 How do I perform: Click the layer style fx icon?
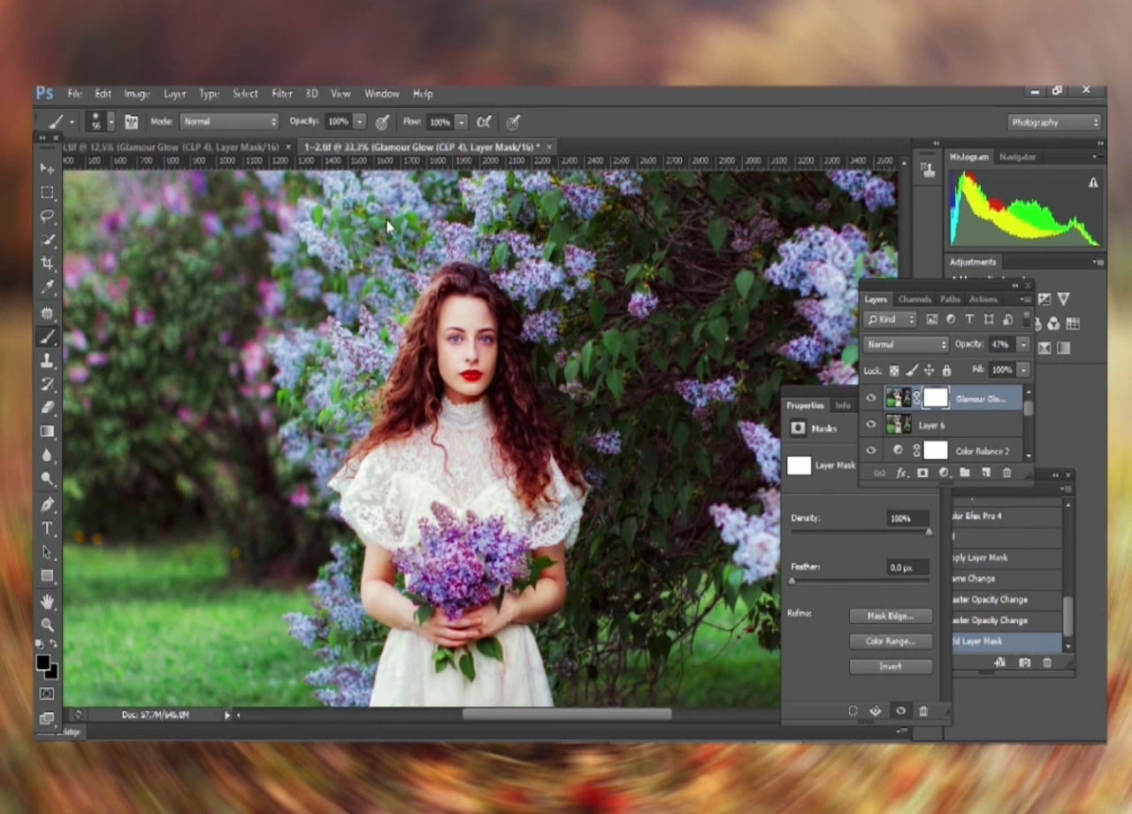click(x=902, y=473)
